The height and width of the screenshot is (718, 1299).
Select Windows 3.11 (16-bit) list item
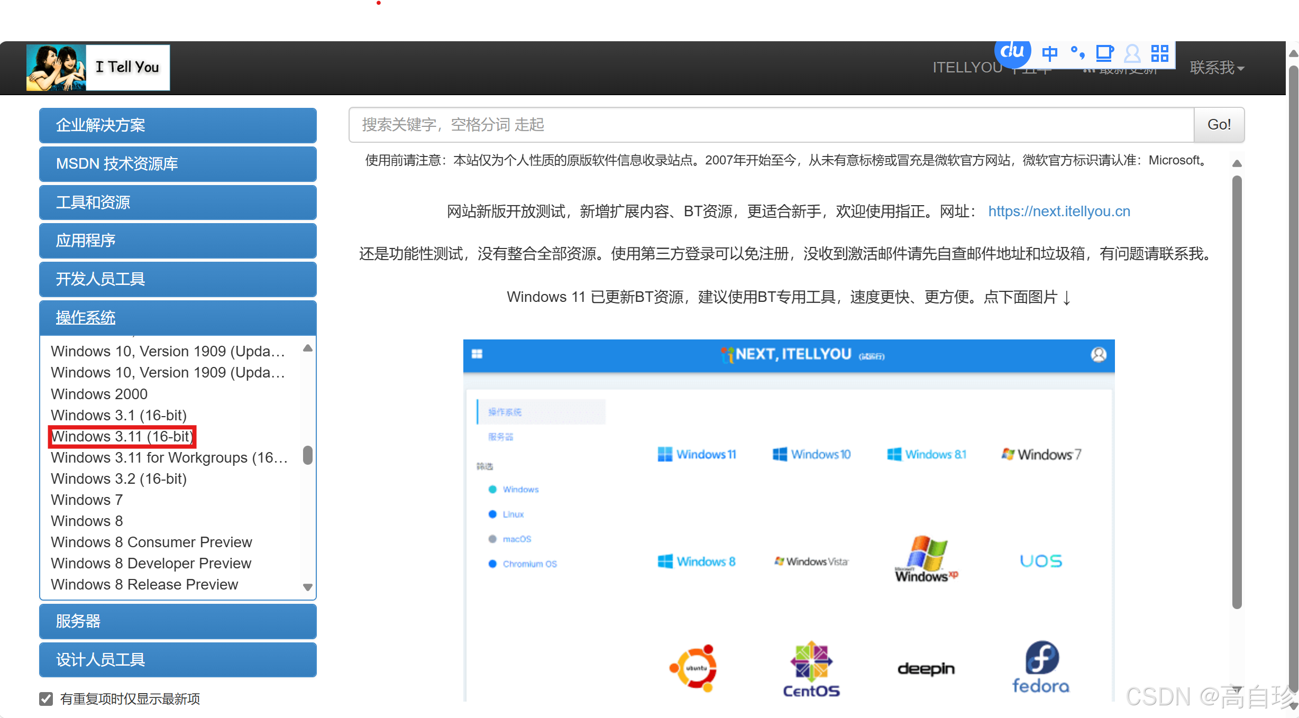[x=122, y=437]
